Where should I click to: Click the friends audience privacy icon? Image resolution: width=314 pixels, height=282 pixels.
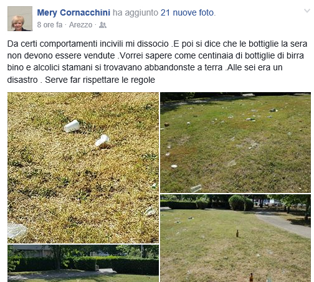103,25
